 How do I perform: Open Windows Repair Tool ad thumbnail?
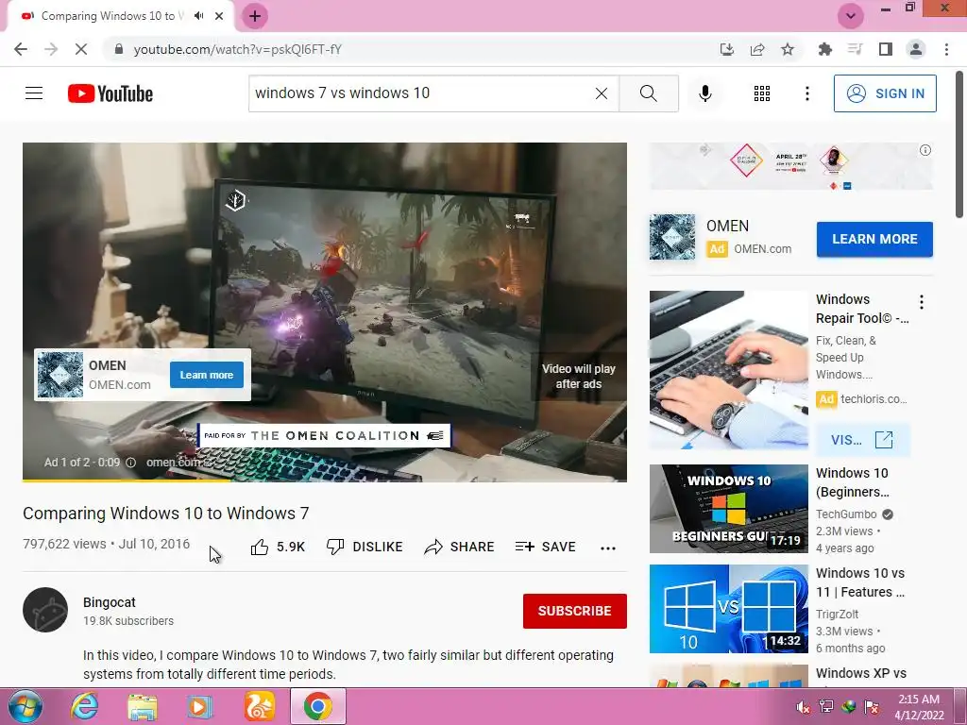click(728, 370)
